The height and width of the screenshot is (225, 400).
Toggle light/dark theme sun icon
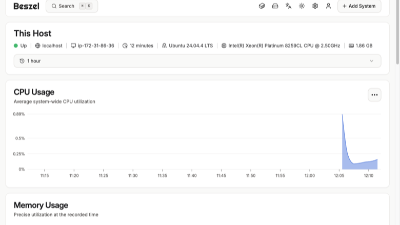click(302, 6)
